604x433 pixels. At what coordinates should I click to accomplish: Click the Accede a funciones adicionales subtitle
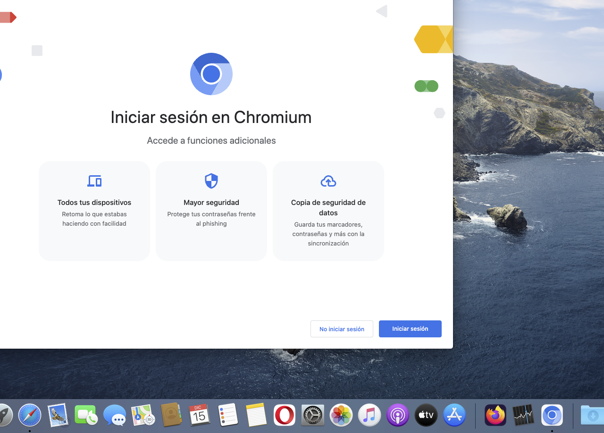click(211, 140)
